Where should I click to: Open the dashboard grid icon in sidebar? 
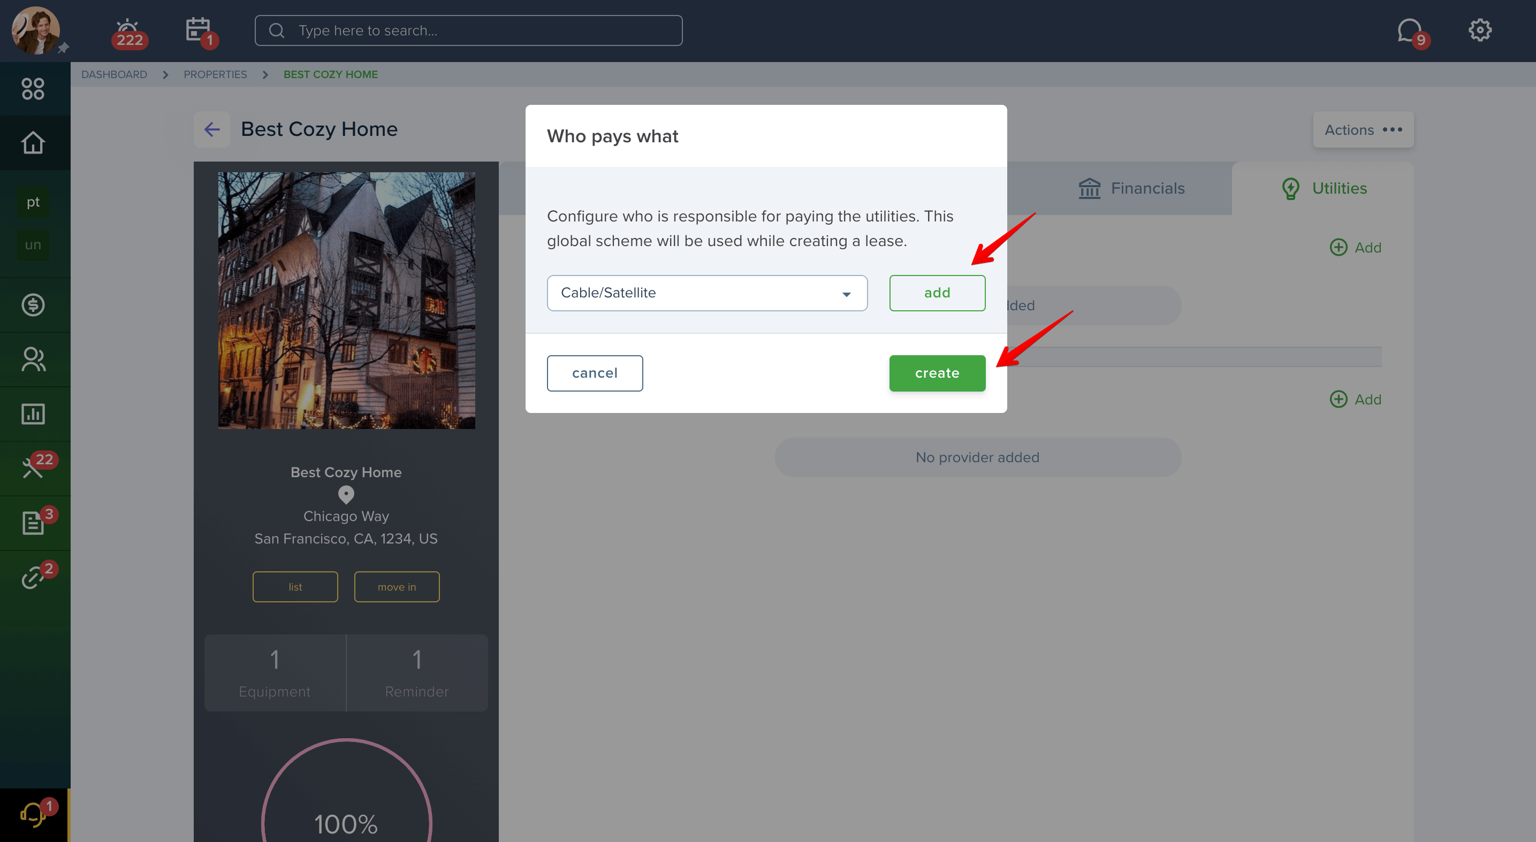[33, 89]
